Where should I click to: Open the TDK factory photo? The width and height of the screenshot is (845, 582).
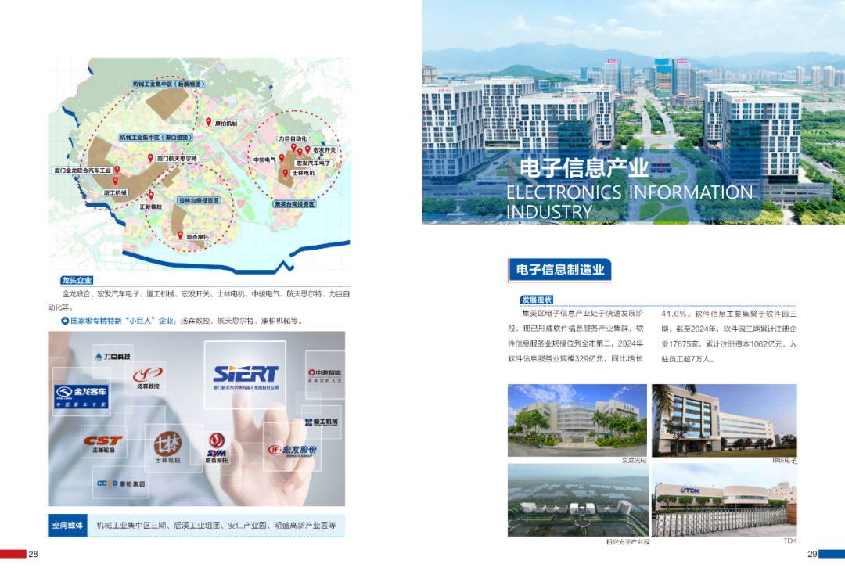(724, 499)
